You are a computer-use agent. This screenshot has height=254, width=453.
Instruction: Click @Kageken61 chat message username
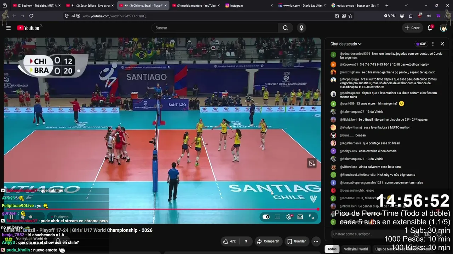[x=349, y=65]
